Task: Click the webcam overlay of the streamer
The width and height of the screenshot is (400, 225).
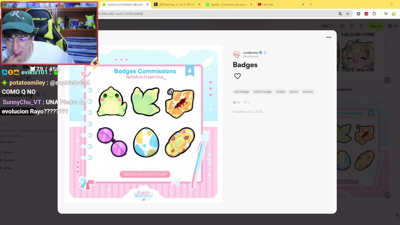Action: [x=49, y=33]
